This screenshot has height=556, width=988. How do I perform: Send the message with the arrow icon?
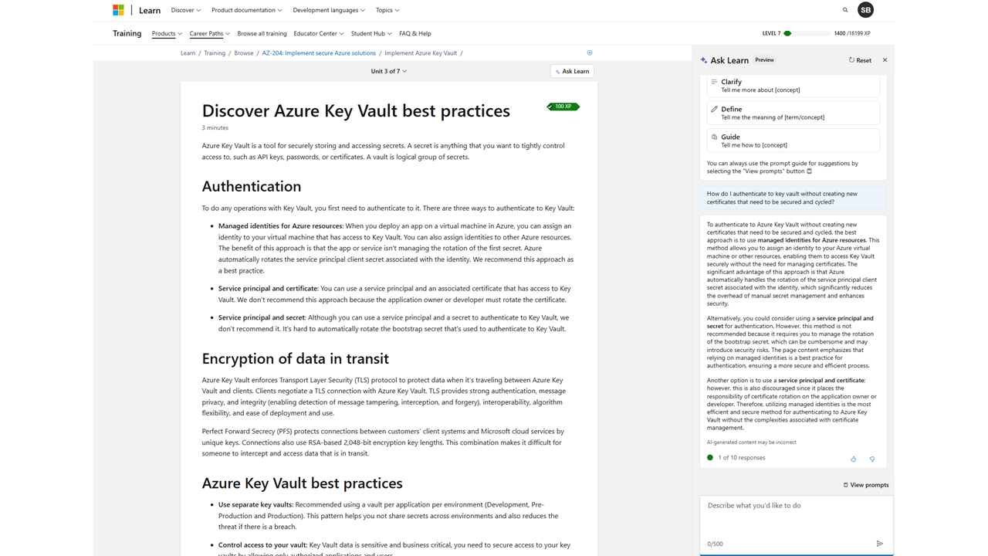879,544
